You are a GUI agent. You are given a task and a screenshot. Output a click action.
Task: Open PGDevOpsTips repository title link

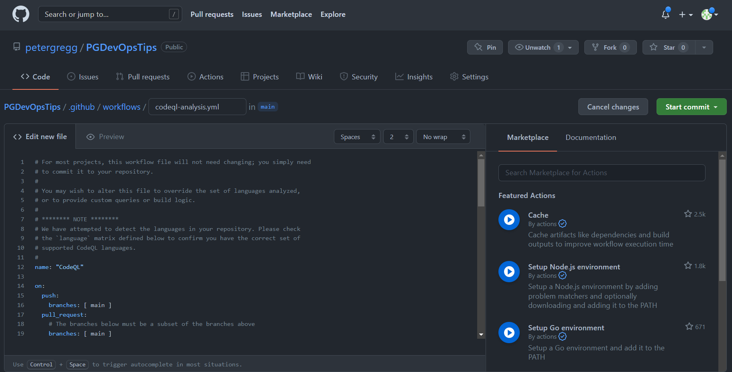pos(121,47)
